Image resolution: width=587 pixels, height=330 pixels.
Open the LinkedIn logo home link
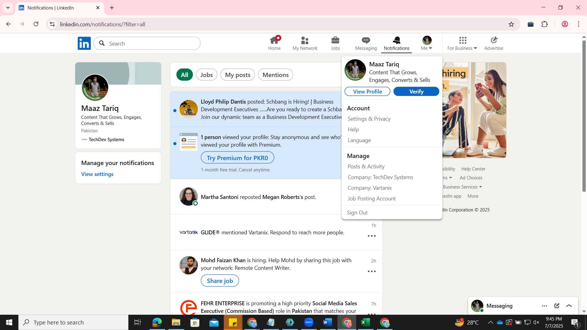pyautogui.click(x=84, y=43)
